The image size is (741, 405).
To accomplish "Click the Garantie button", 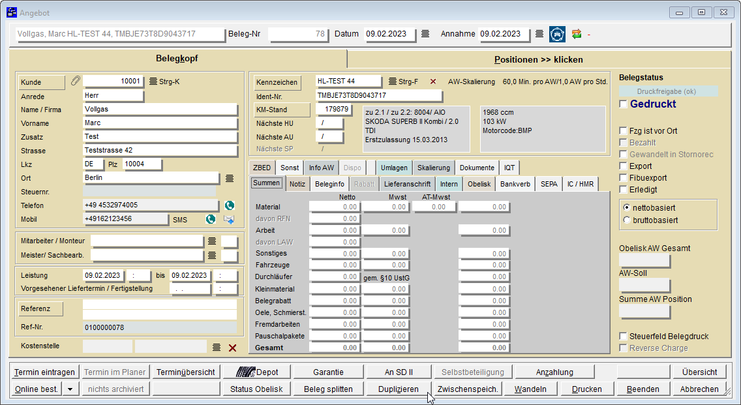I will [x=329, y=372].
